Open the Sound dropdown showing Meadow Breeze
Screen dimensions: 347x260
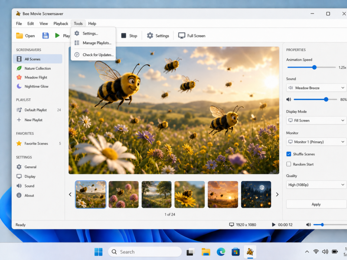(x=317, y=88)
